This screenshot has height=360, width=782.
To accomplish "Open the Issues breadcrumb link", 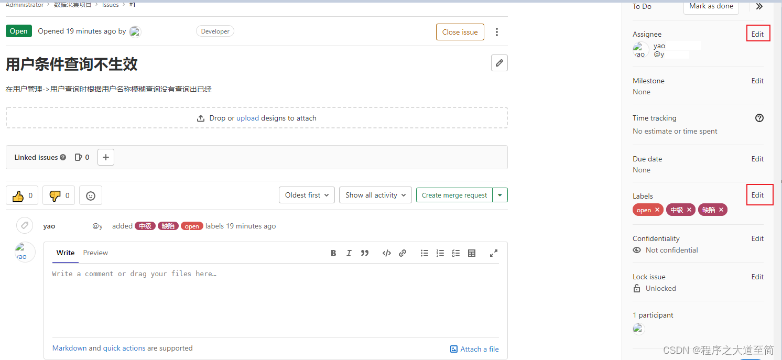I will [110, 4].
